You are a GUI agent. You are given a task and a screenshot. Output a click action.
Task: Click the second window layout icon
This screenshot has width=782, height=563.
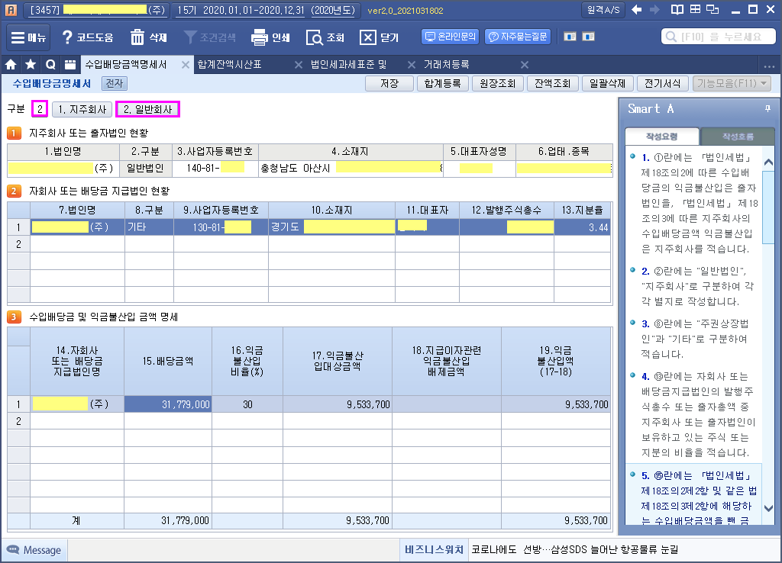(x=588, y=37)
